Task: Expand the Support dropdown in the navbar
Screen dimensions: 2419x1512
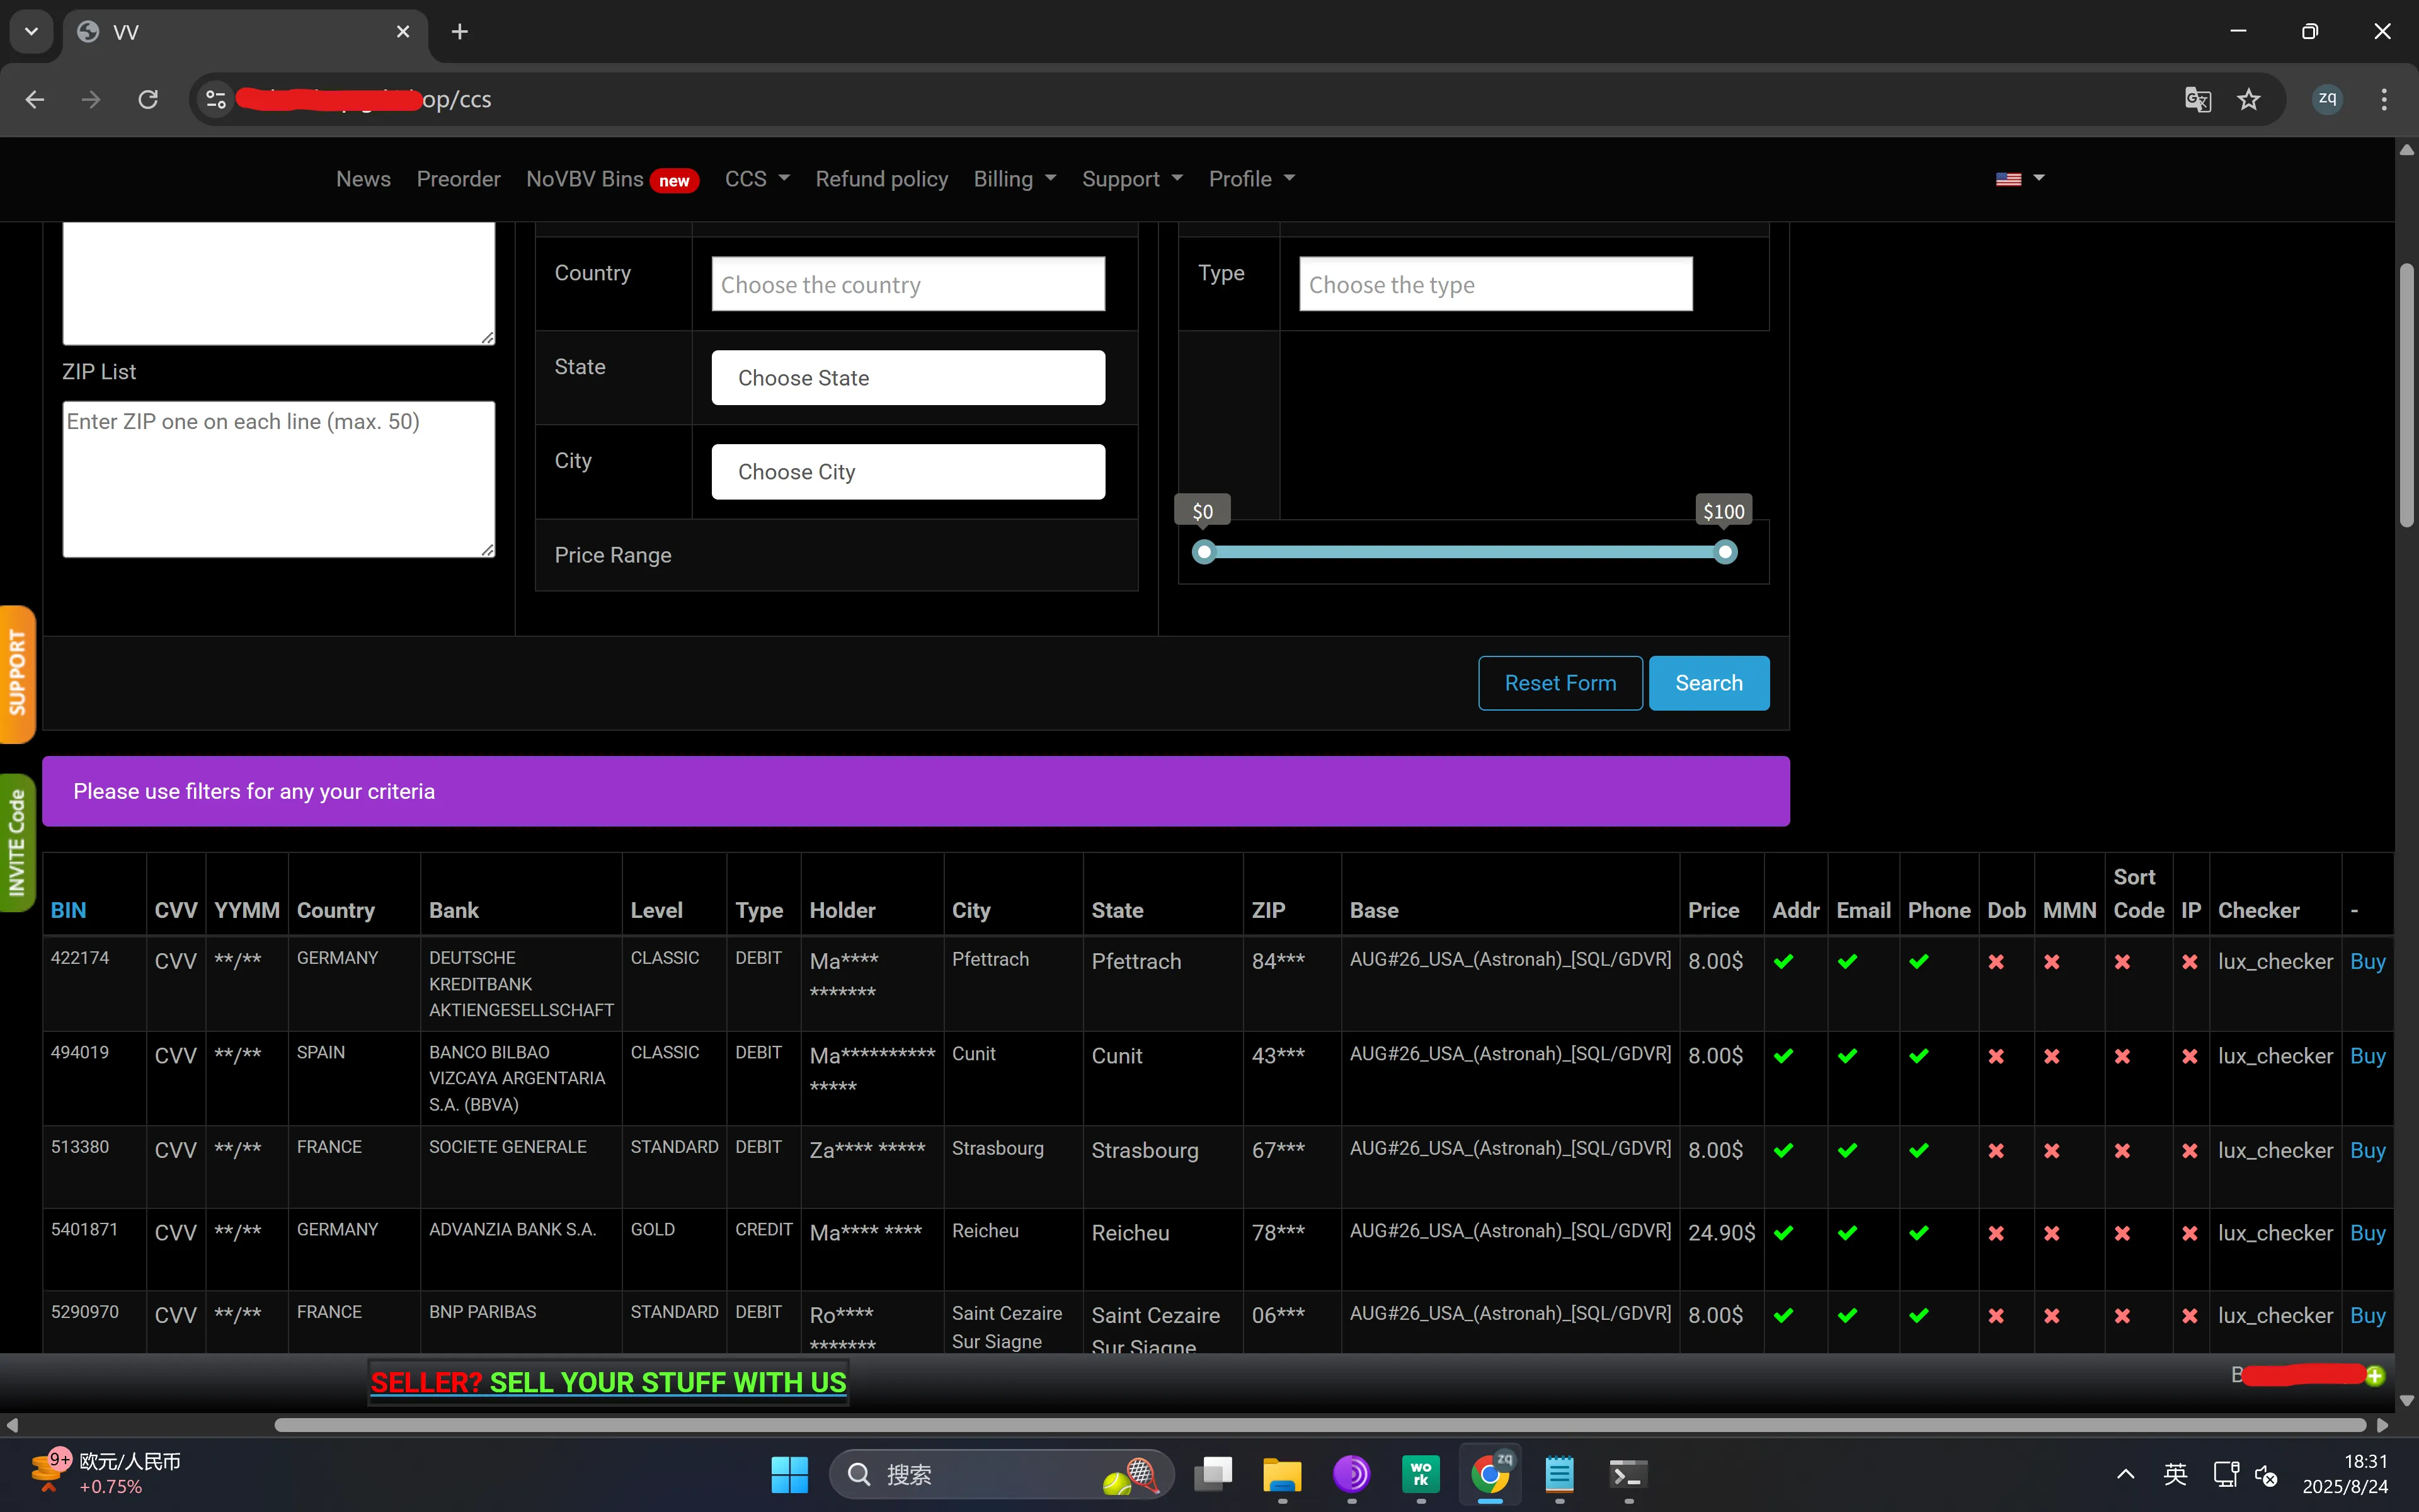Action: tap(1133, 179)
